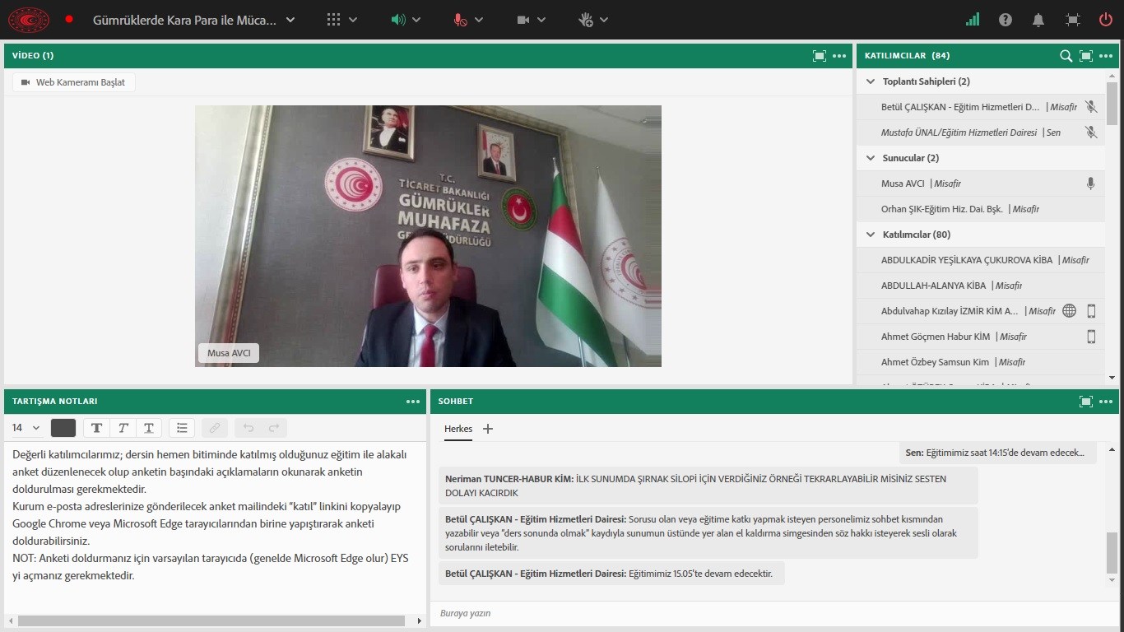Maximize the Video pod
1124x632 pixels.
point(819,56)
